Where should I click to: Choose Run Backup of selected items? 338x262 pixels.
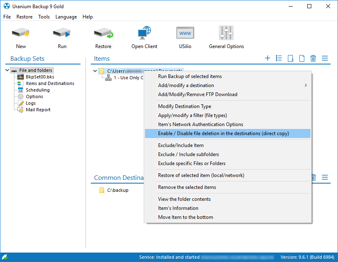190,76
